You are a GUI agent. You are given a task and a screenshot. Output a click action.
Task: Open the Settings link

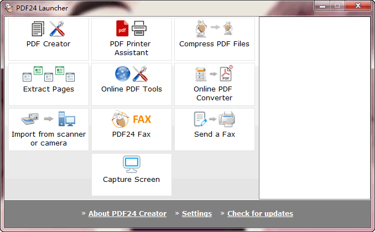click(x=197, y=214)
